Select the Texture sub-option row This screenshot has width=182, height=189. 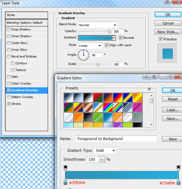[x=26, y=70]
